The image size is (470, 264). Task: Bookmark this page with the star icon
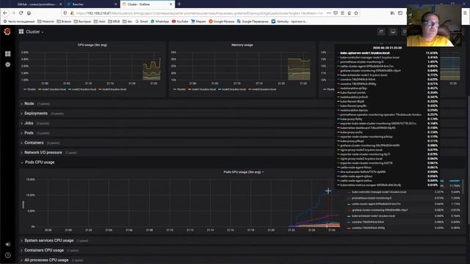[x=356, y=13]
